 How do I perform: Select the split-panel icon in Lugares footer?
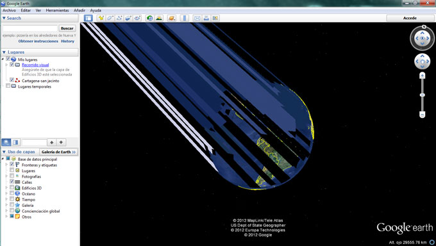click(x=15, y=142)
